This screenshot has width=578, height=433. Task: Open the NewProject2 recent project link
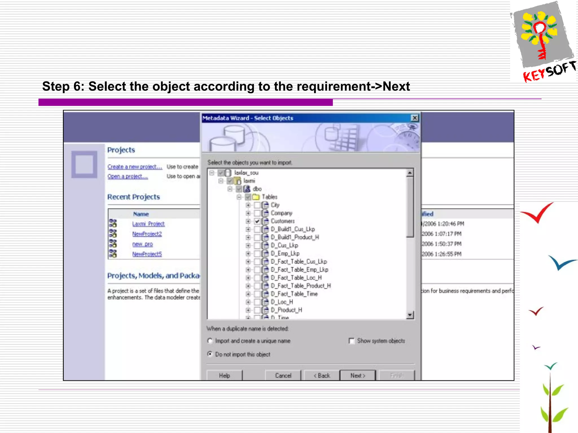tap(147, 234)
